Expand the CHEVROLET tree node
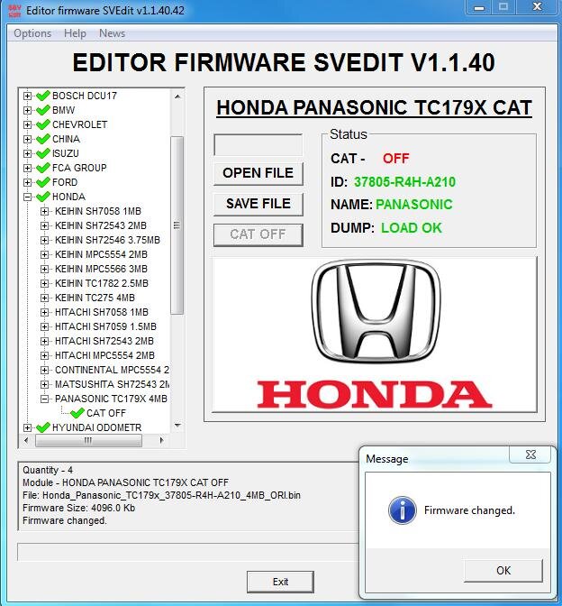 (27, 124)
